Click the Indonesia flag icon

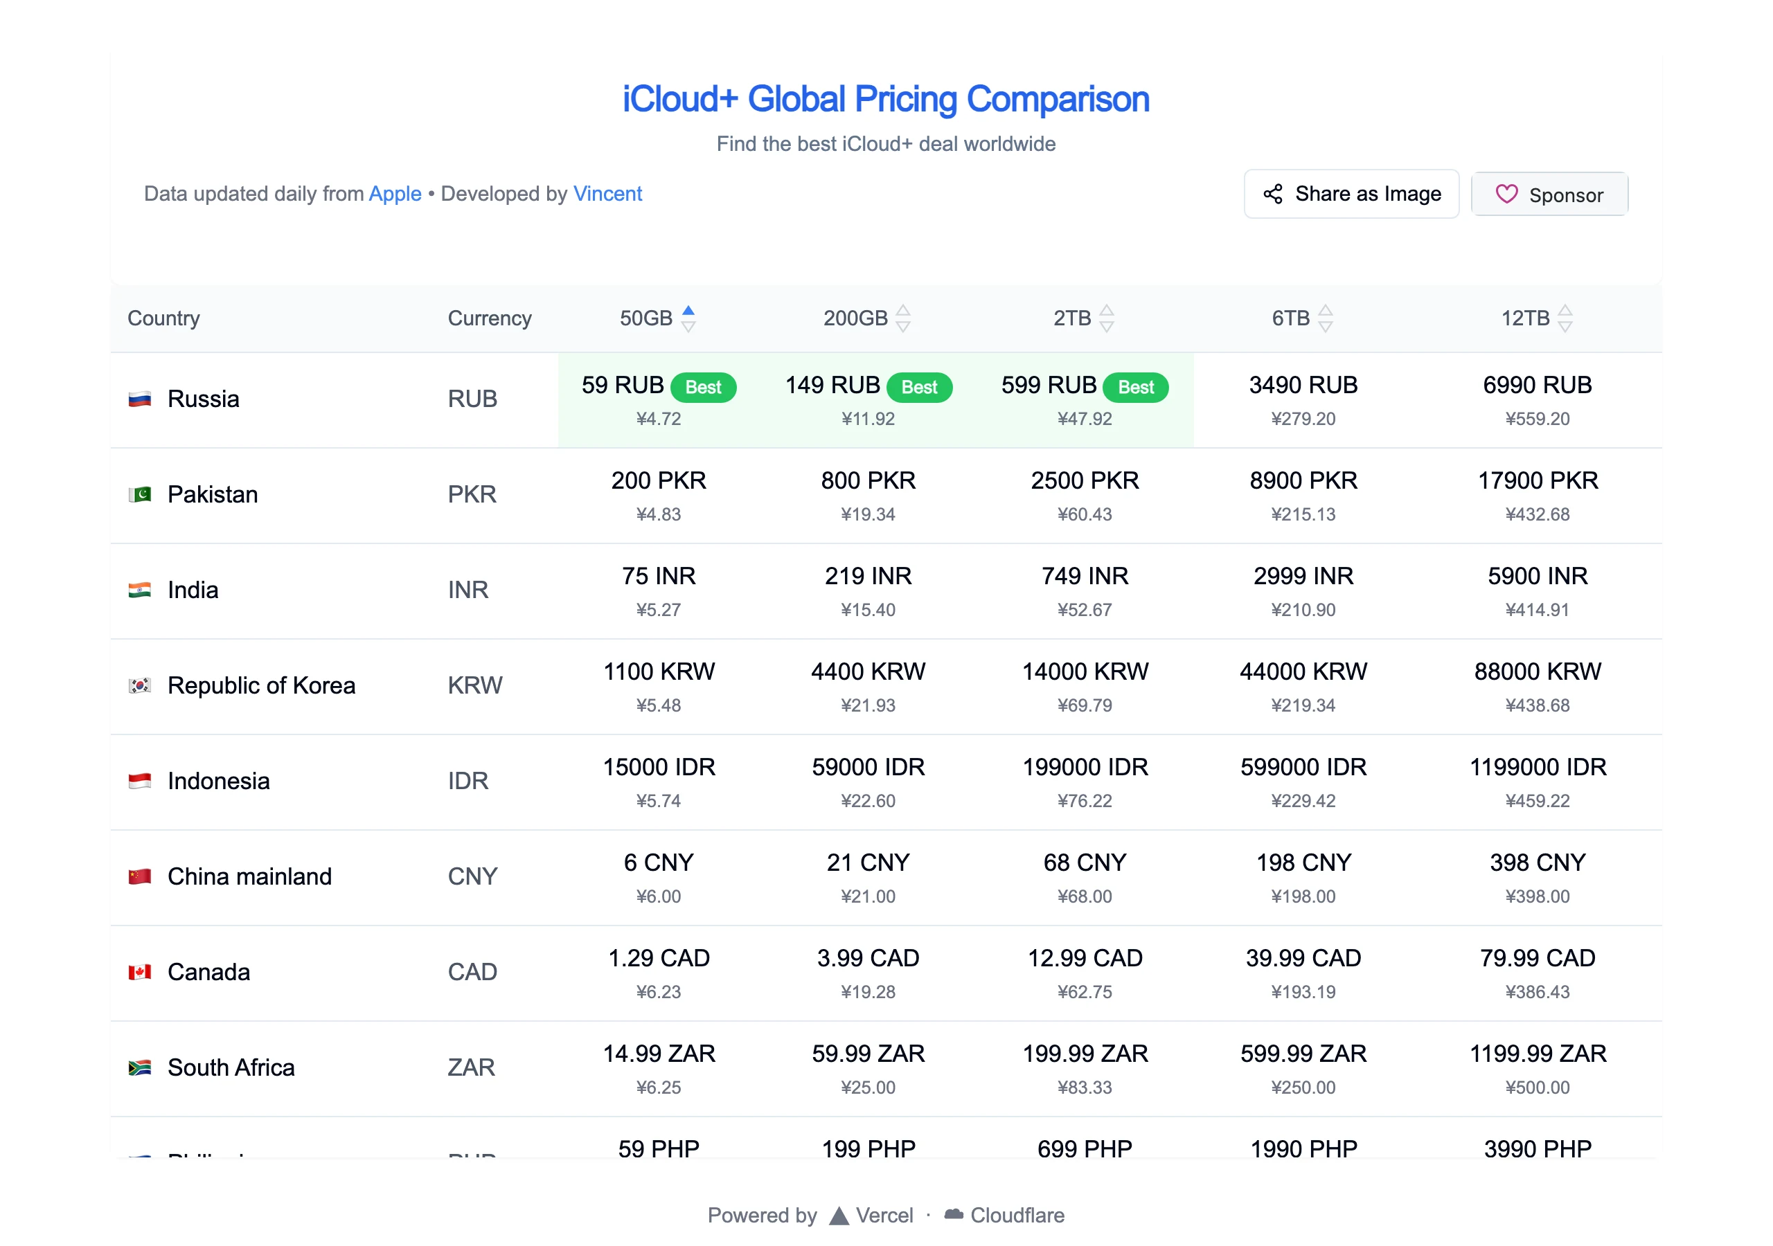(x=140, y=782)
